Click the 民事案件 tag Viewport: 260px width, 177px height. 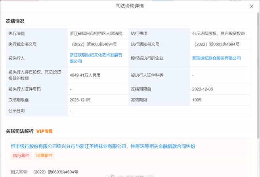pyautogui.click(x=44, y=156)
